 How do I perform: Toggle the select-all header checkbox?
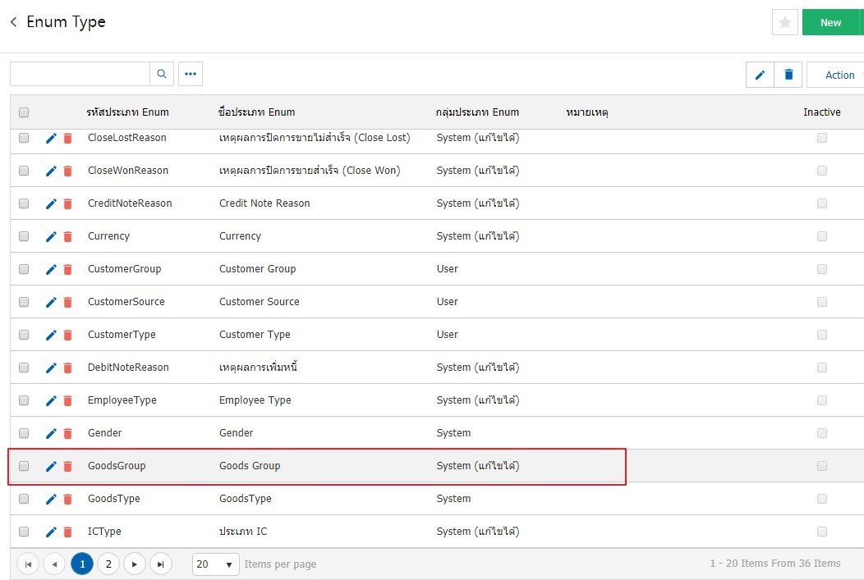[24, 112]
